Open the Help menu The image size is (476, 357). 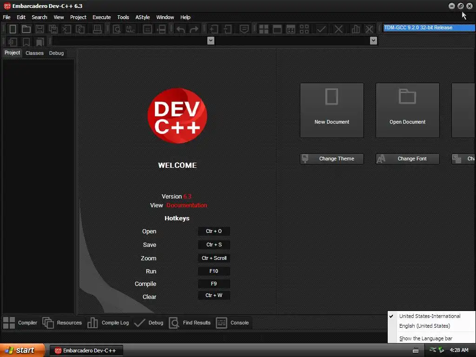coord(185,17)
